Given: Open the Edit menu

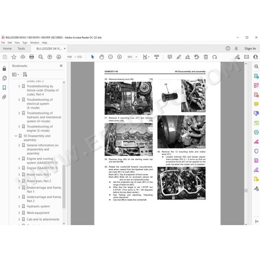Looking at the screenshot, I should click(x=10, y=43).
